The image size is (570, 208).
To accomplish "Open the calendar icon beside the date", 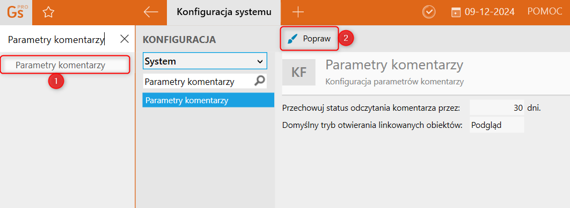I will tap(456, 12).
